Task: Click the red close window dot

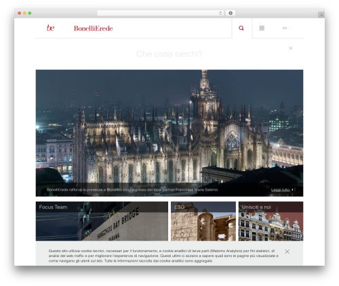Action: tap(20, 13)
